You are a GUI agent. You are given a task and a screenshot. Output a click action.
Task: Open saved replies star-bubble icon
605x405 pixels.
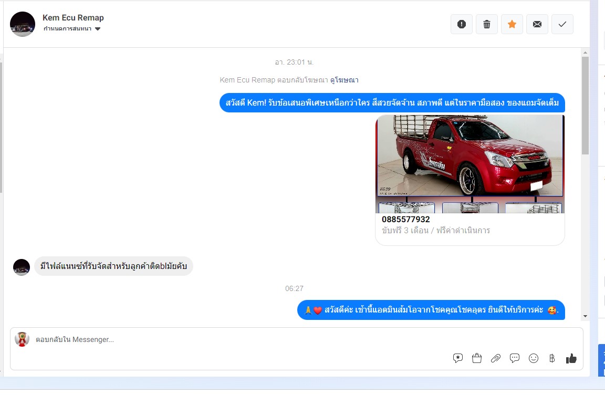458,358
